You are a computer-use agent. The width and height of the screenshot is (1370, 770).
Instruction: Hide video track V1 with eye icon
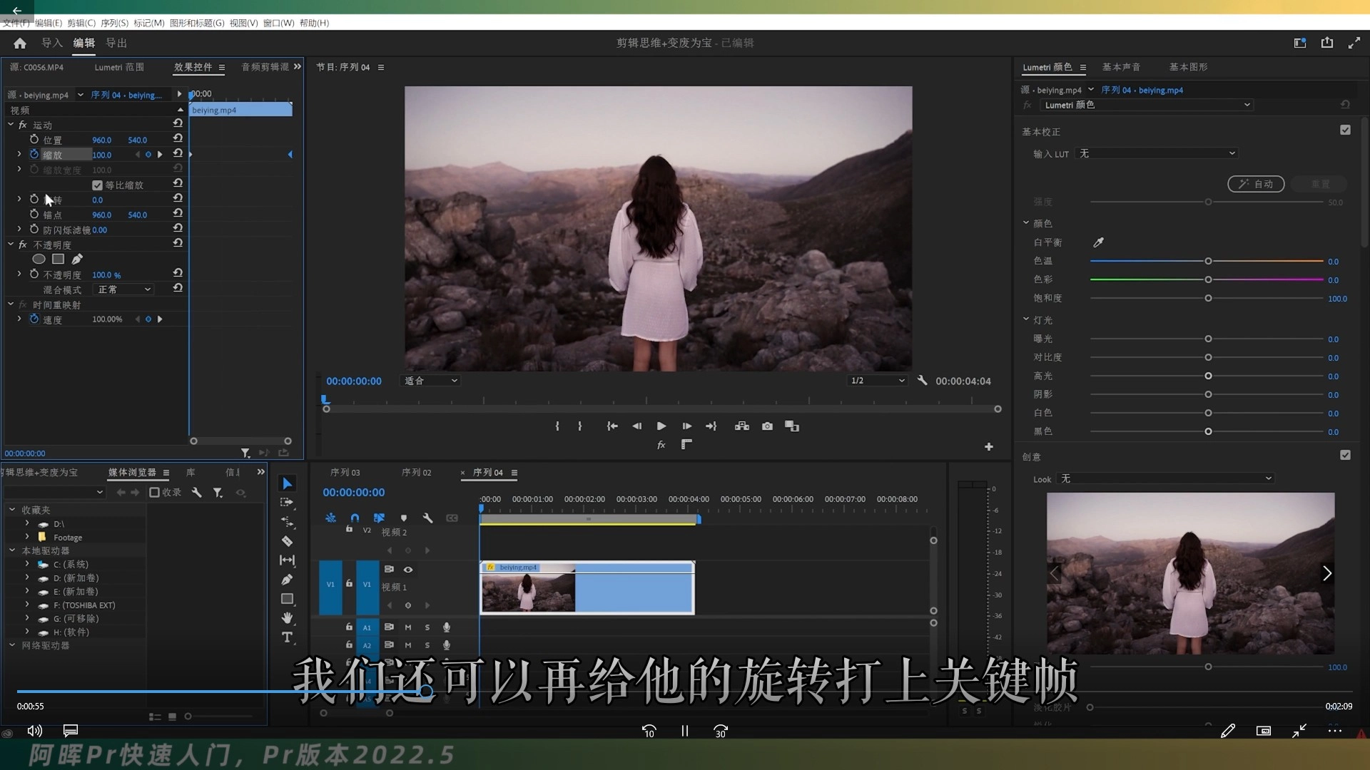coord(408,570)
